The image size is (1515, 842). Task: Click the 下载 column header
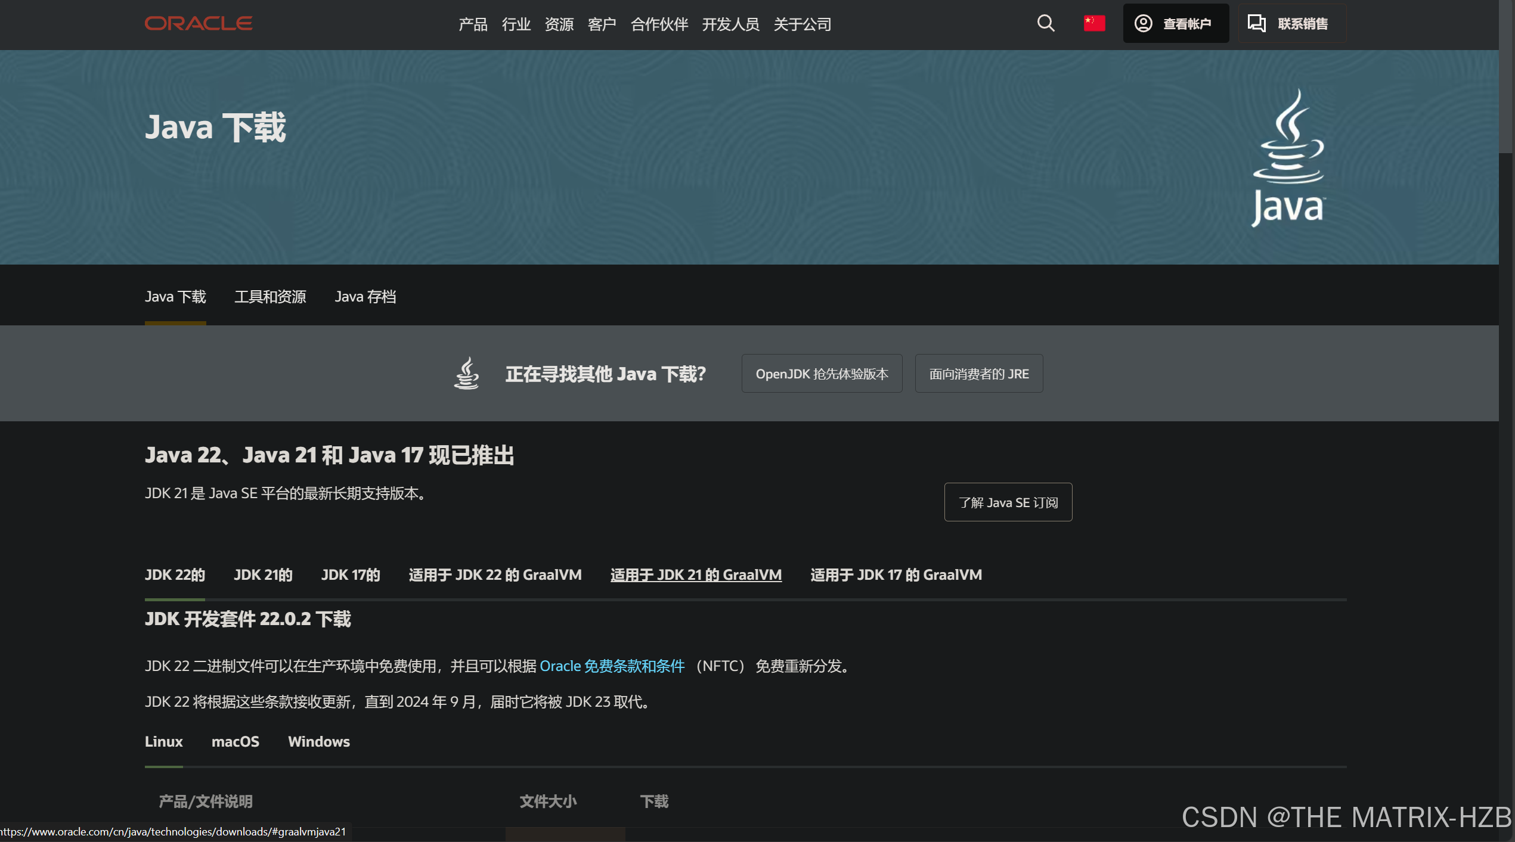click(654, 801)
